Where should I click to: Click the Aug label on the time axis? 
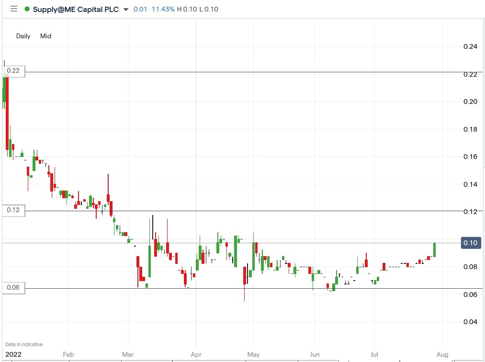click(442, 354)
